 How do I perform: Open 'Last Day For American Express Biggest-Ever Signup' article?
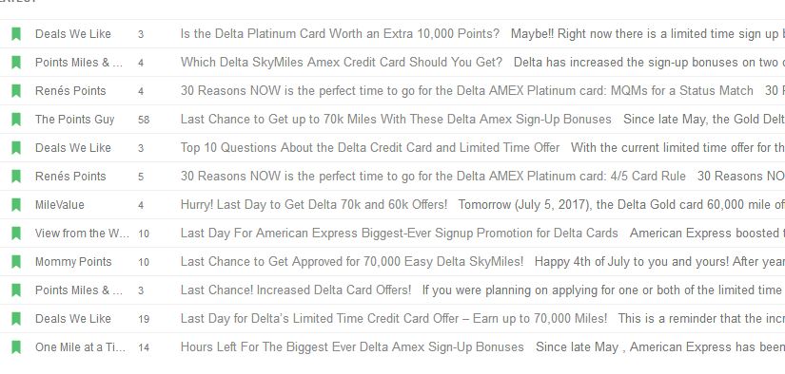tap(400, 234)
